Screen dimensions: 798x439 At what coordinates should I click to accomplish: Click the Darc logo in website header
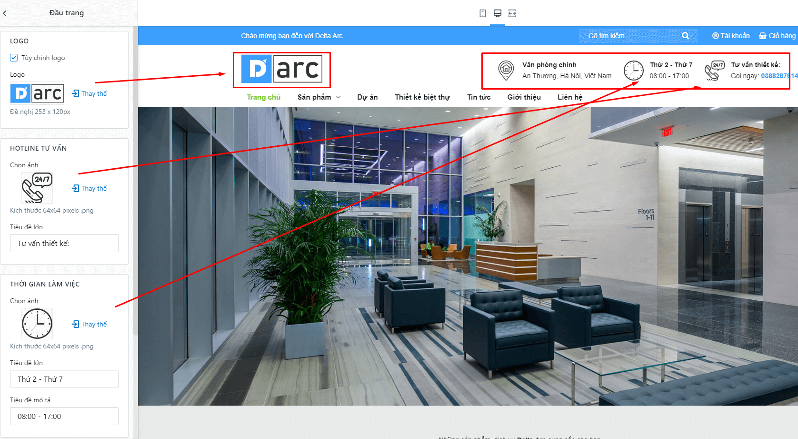coord(282,69)
